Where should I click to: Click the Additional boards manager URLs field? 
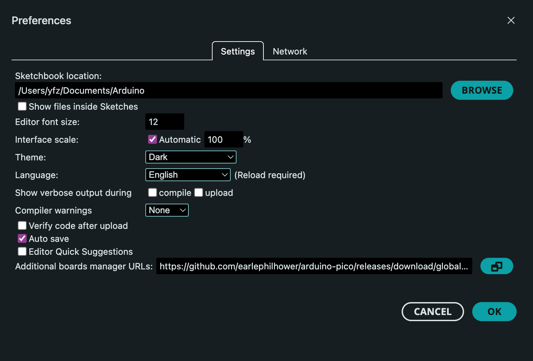[314, 266]
